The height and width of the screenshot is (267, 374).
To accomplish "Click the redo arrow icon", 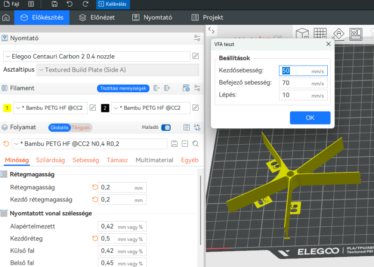I will (x=85, y=4).
